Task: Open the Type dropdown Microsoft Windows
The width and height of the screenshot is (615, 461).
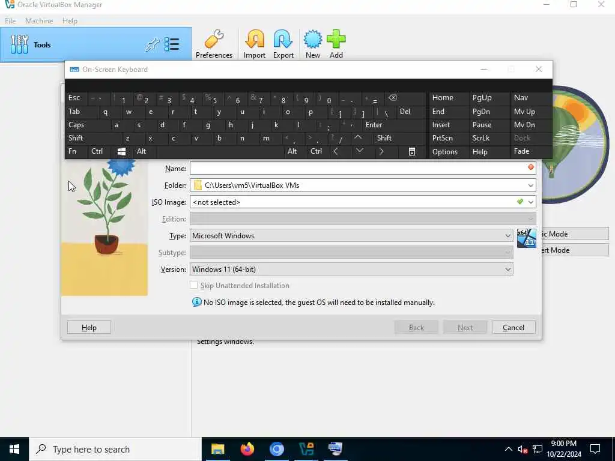Action: pos(351,235)
